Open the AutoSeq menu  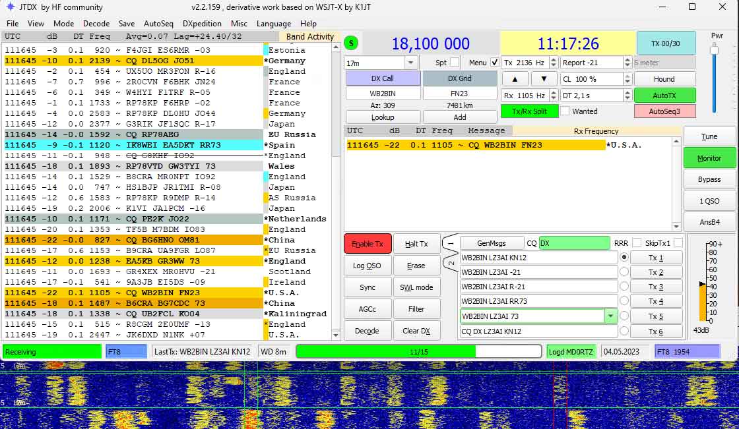pos(158,24)
